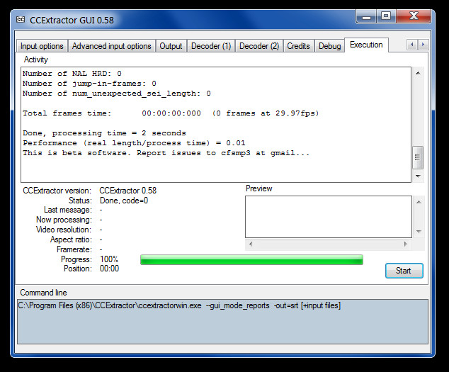Viewport: 449px width, 372px height.
Task: Click the green progress bar
Action: click(251, 259)
